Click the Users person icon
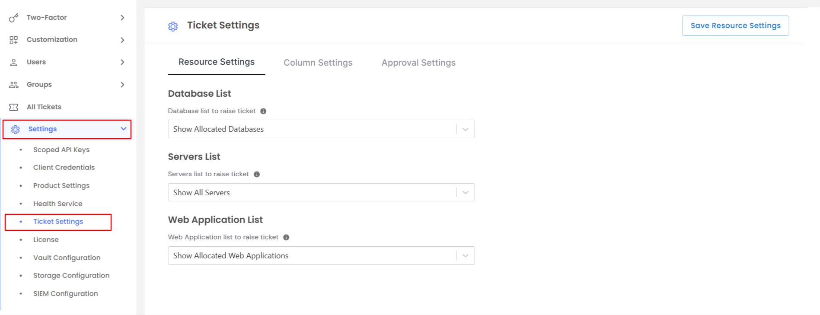Screen dimensions: 820x315 [x=14, y=62]
